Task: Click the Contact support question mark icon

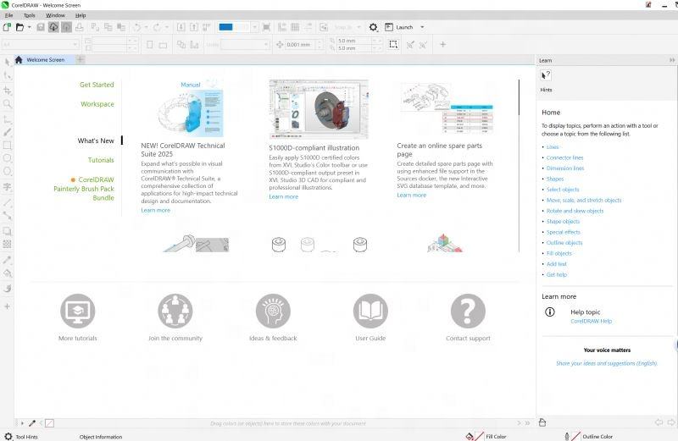Action: 468,311
